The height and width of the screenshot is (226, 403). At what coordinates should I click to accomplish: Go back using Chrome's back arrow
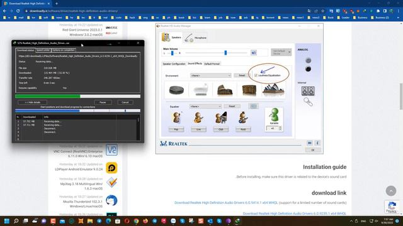pyautogui.click(x=4, y=11)
